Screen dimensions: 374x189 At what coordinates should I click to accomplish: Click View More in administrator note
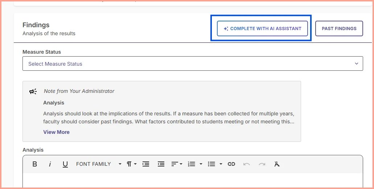[56, 132]
